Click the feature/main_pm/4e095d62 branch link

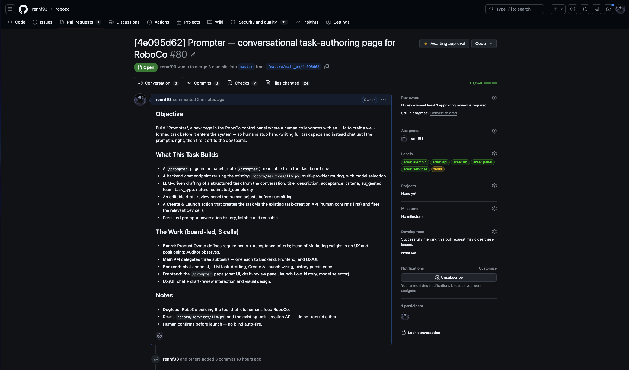click(x=293, y=67)
